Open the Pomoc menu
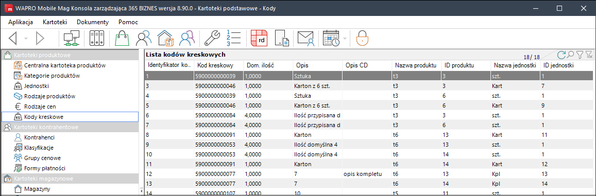596x196 pixels. point(128,22)
